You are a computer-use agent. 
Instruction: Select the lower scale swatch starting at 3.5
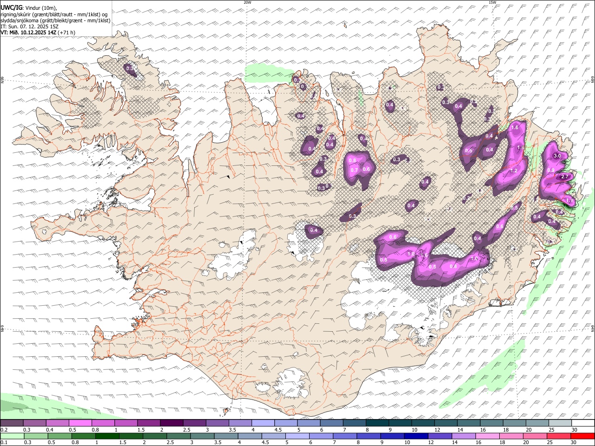tap(226, 436)
